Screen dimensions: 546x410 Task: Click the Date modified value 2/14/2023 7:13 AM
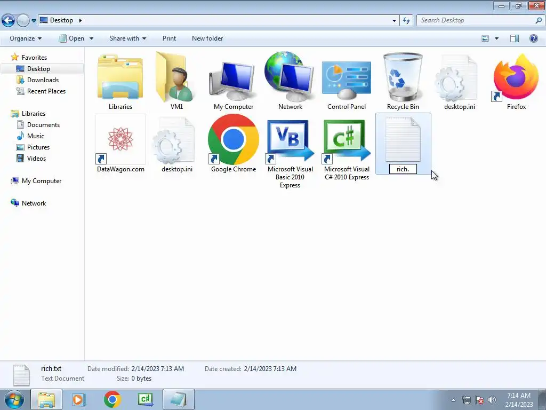[x=157, y=368]
